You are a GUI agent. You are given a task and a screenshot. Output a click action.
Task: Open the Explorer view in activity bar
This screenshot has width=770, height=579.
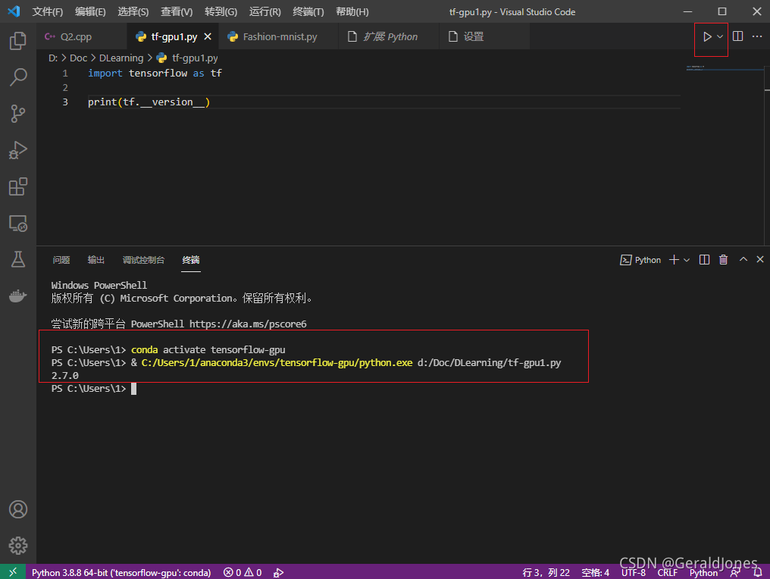pos(18,41)
